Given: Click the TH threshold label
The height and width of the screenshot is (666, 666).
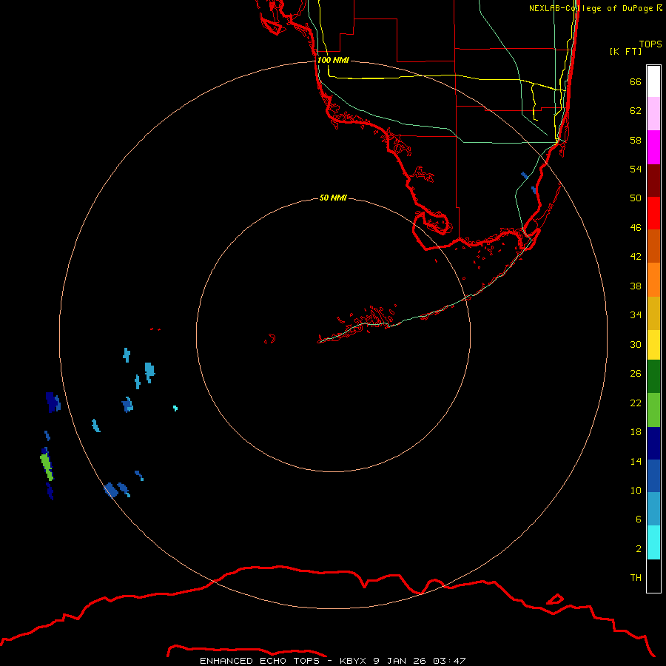Looking at the screenshot, I should 636,578.
